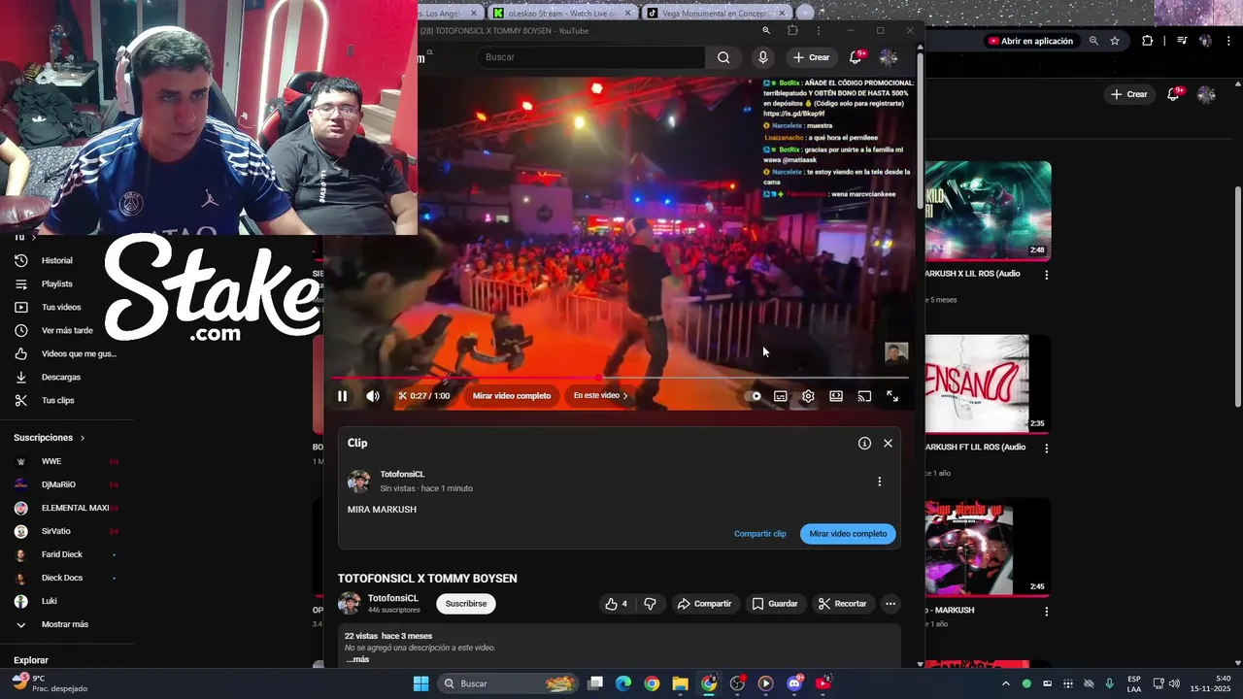Toggle the 'Guardar' save button

[775, 604]
